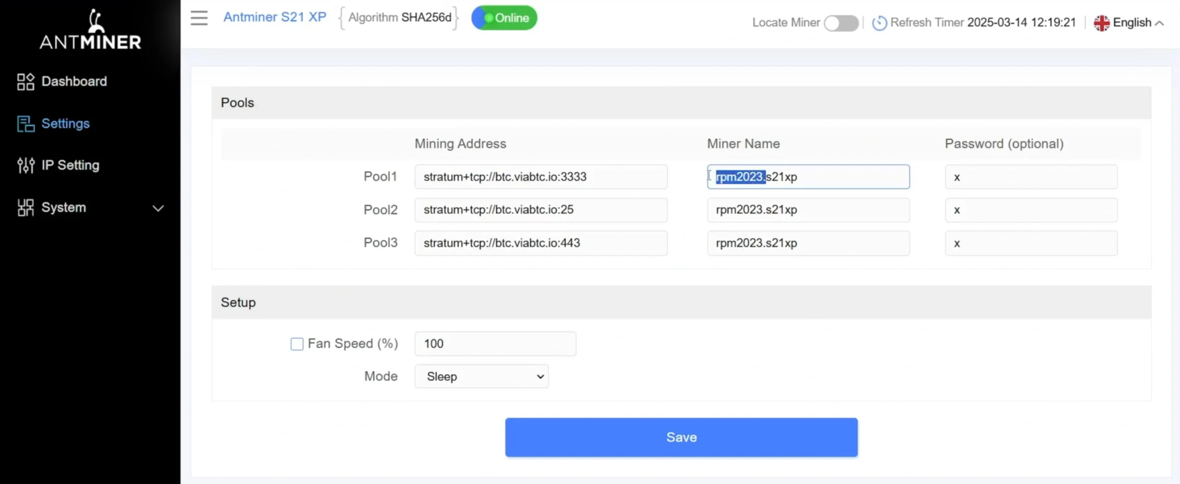Open the English language dropdown arrow
1180x484 pixels.
click(1160, 23)
